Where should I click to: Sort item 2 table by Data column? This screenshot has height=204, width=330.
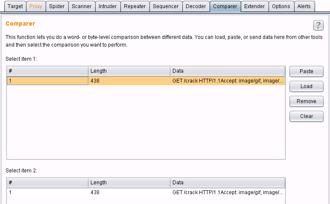(228, 183)
